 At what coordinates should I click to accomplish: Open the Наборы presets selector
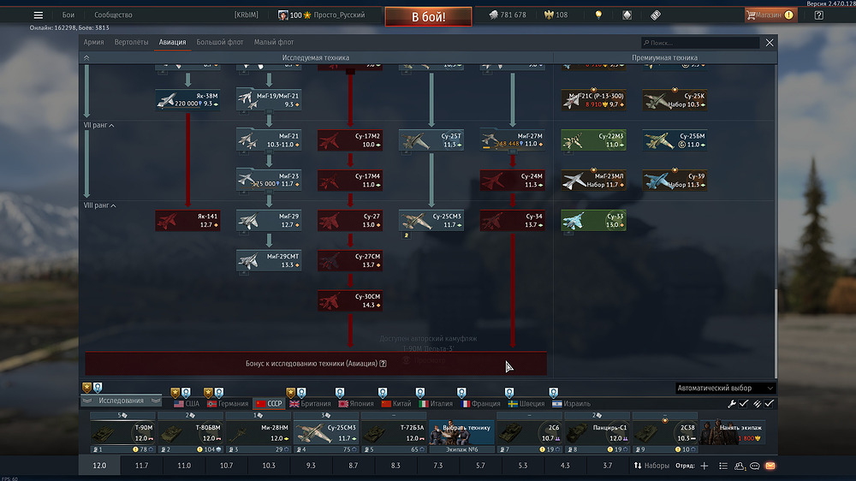pos(651,466)
